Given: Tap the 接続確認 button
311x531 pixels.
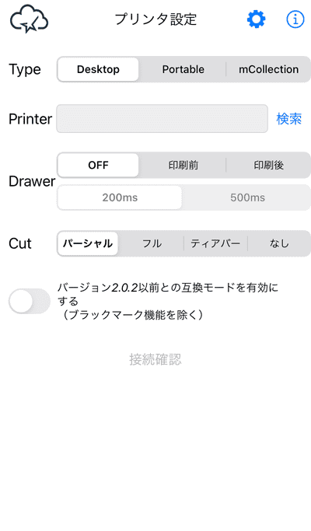Looking at the screenshot, I should click(155, 359).
